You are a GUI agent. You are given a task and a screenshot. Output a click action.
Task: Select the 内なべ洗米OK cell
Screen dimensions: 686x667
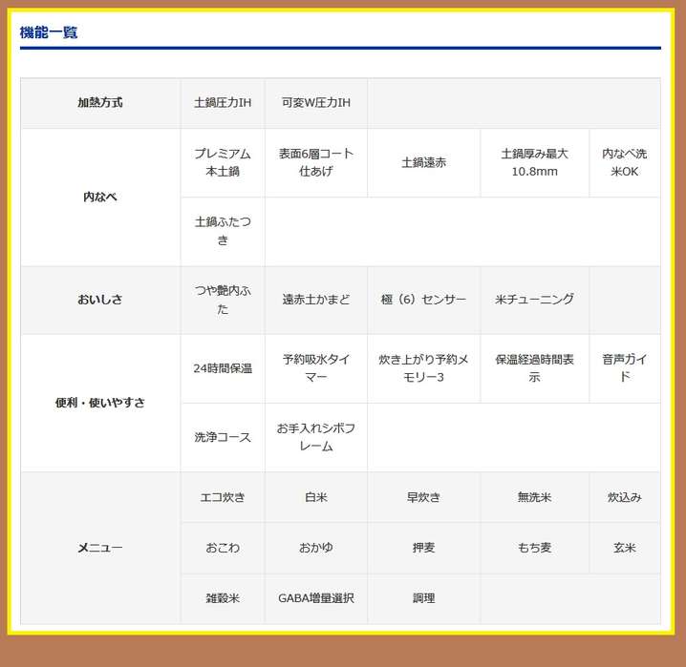tap(625, 162)
